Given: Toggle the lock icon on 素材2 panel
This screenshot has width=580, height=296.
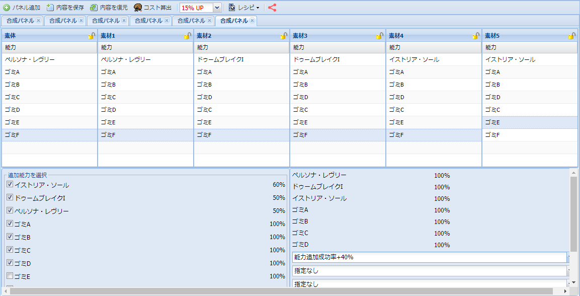Looking at the screenshot, I should (x=284, y=36).
